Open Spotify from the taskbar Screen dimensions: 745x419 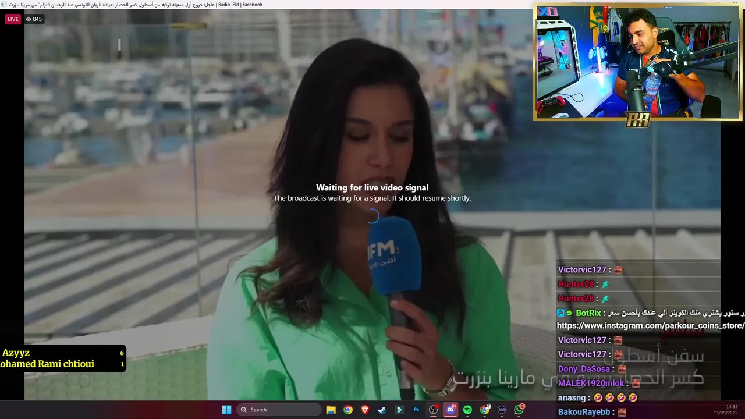click(467, 410)
